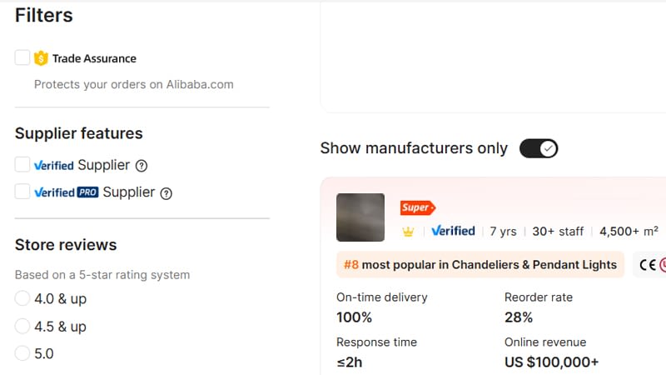Click the 30+ staff detail
This screenshot has height=375, width=666.
click(x=558, y=231)
